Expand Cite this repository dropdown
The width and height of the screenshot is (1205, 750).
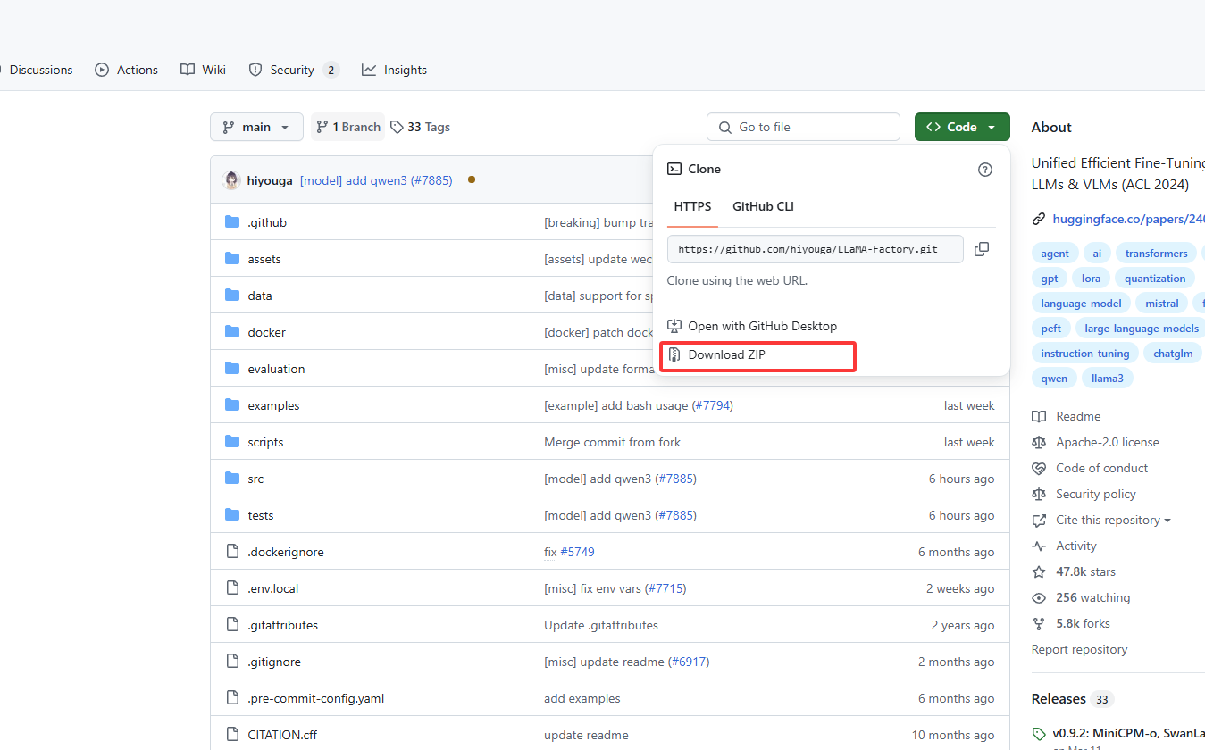(x=1113, y=520)
